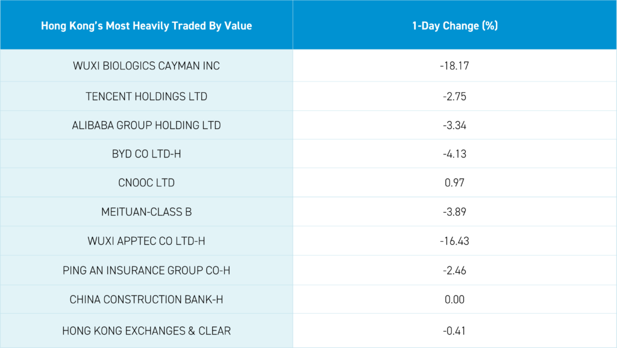The image size is (617, 348).
Task: Click the 'Hong Kong's Most Heavily Traded By Value' header
Action: coord(146,26)
